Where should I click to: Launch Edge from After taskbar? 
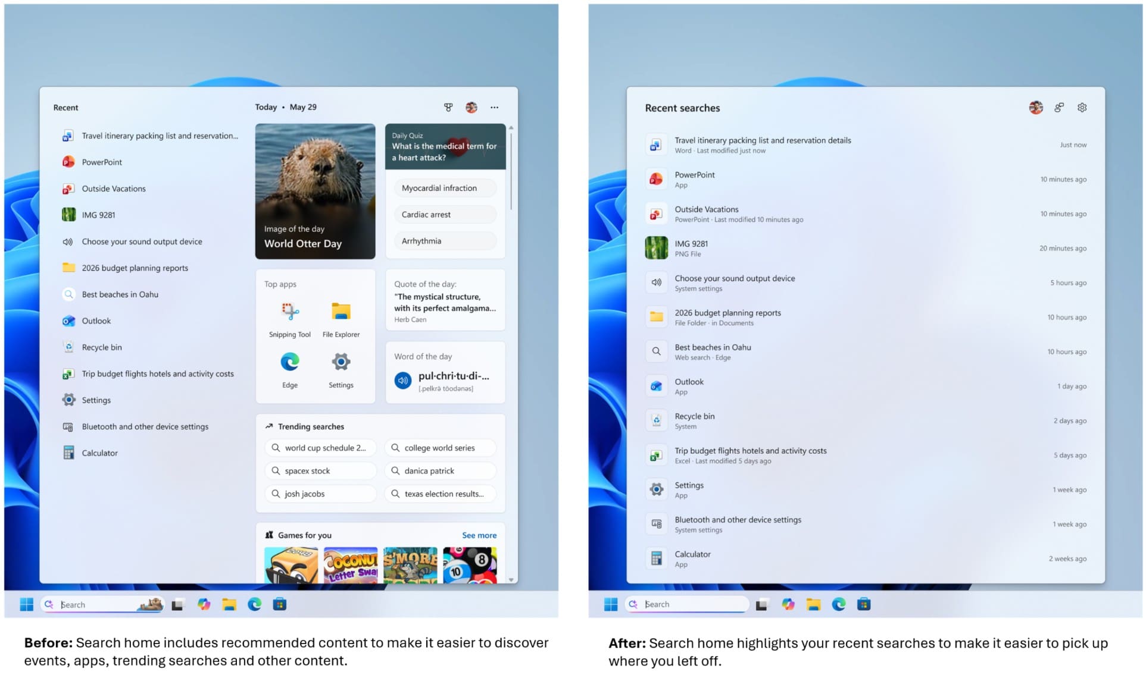pyautogui.click(x=839, y=604)
